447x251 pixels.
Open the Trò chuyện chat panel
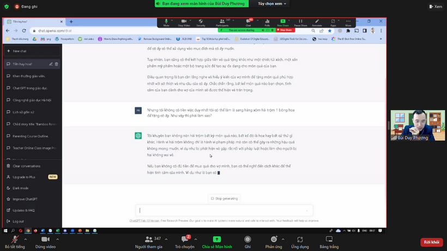click(x=185, y=242)
